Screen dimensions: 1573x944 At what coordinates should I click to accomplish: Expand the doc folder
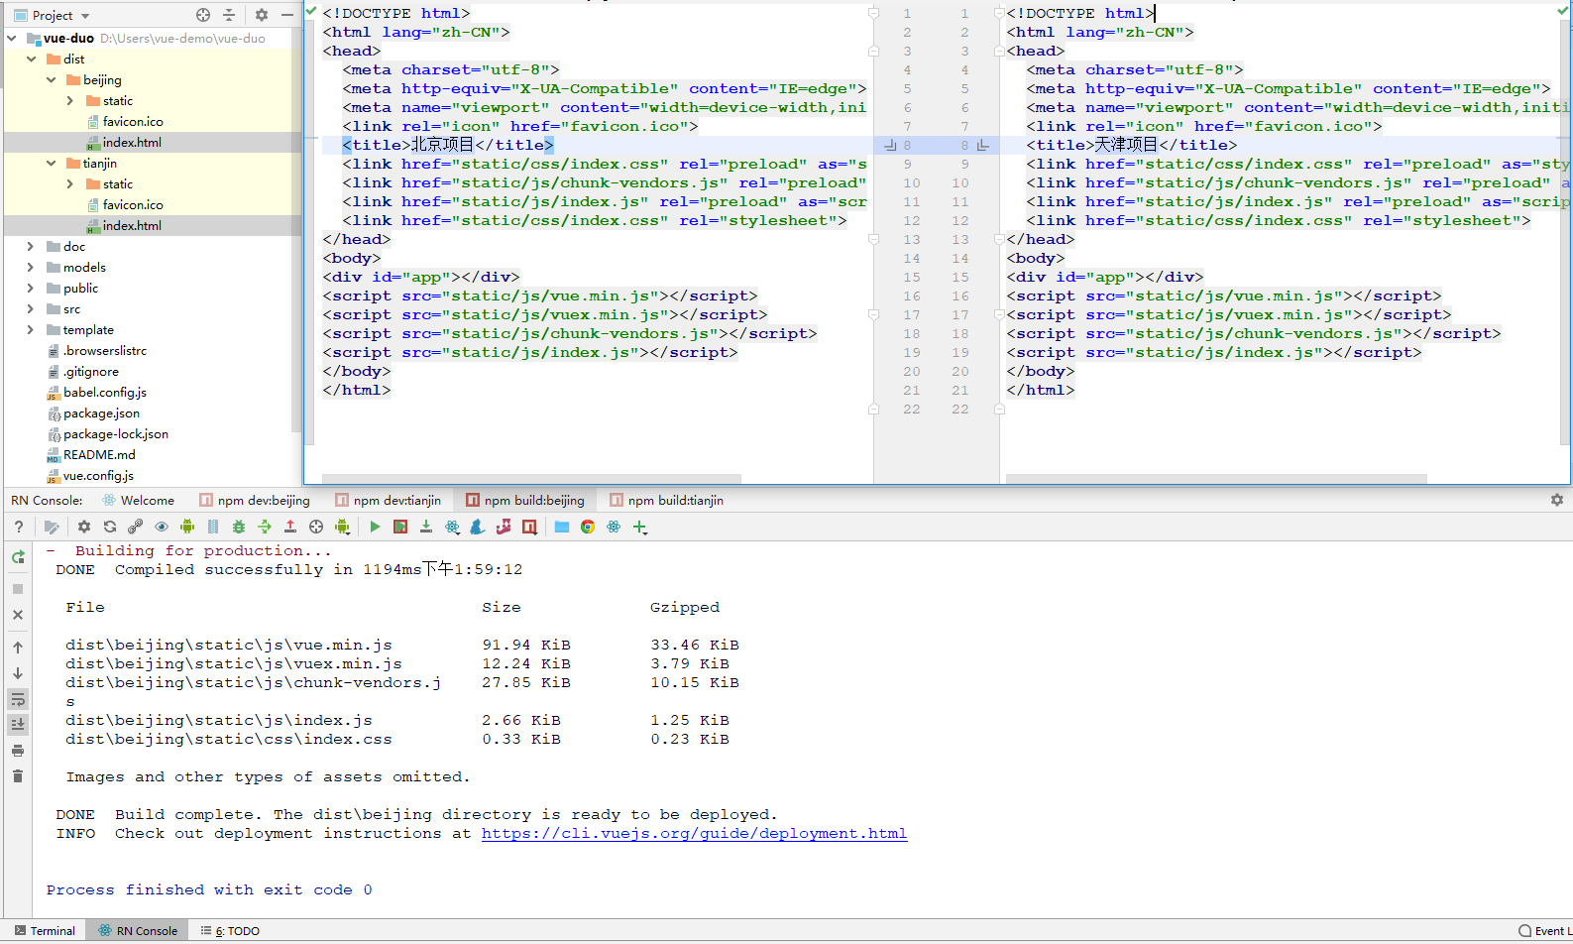(31, 247)
